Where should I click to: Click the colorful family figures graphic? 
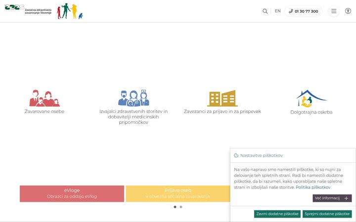(70, 11)
